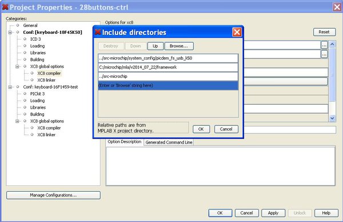Cancel the Include directories dialog
This screenshot has width=343, height=222.
pos(226,129)
